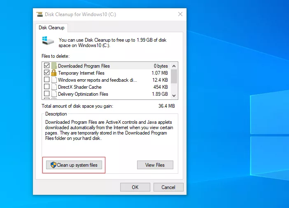This screenshot has height=208, width=289.
Task: Check DirectX Shader Cache checkbox
Action: [x=47, y=86]
